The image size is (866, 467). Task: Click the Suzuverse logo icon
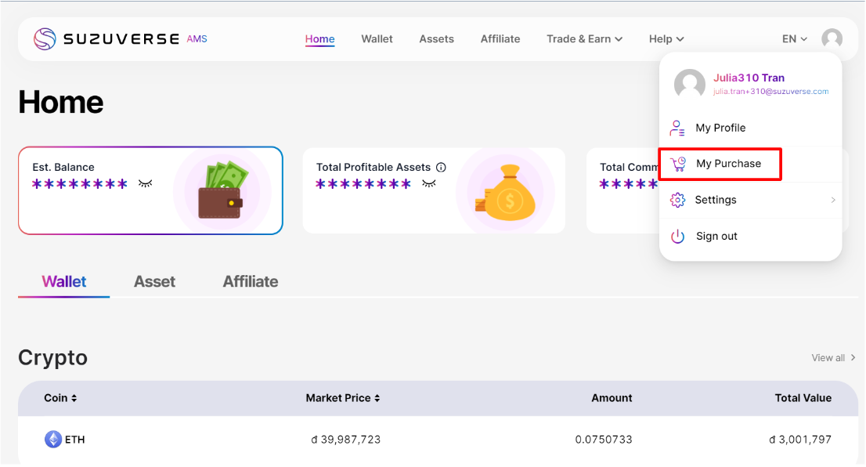45,39
